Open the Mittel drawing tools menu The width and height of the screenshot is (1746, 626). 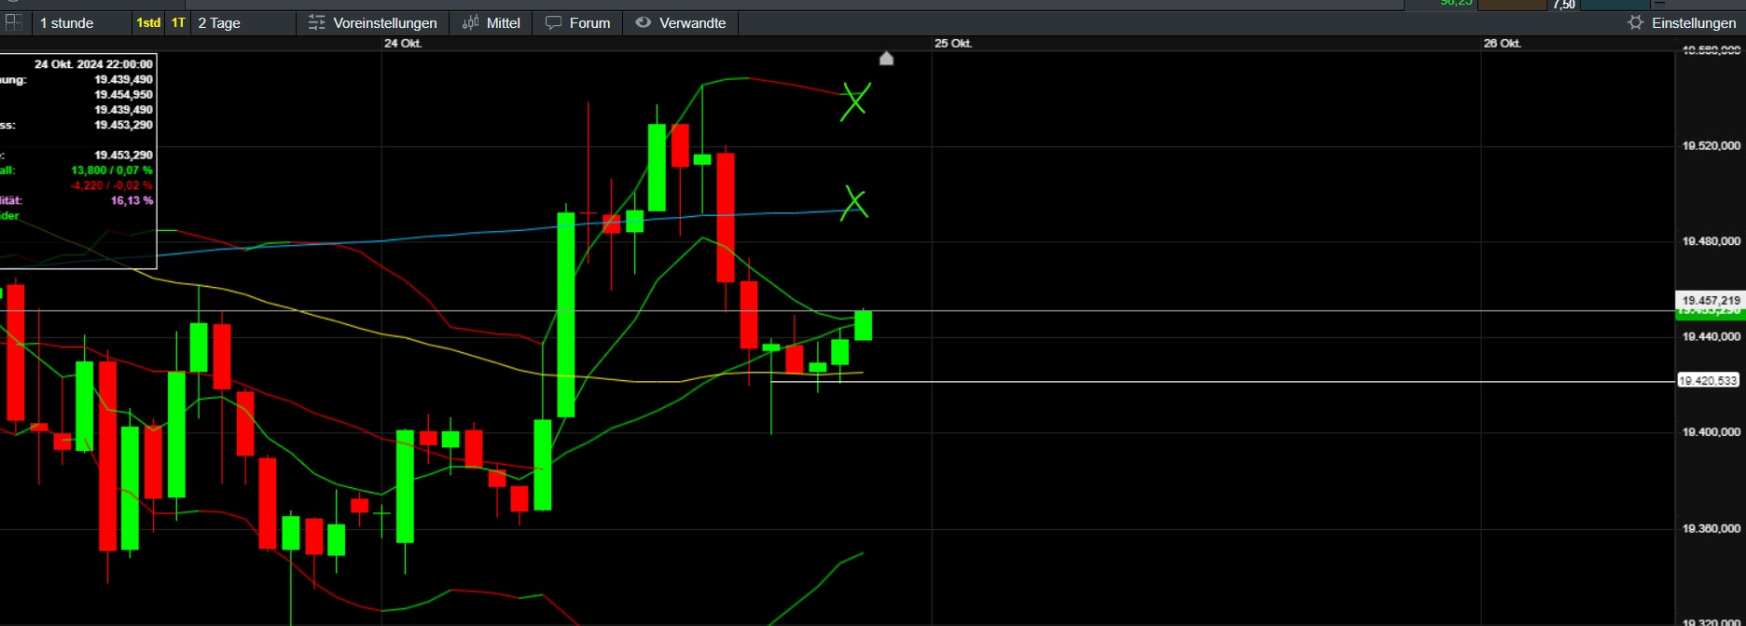(492, 23)
